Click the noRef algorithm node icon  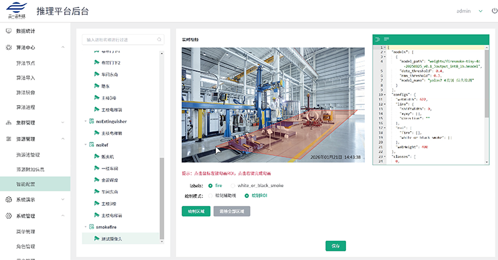coord(91,144)
